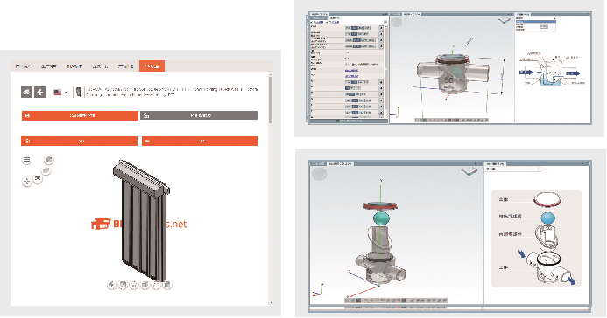Click the gray PDF datasheet button
The image size is (607, 318).
(199, 115)
